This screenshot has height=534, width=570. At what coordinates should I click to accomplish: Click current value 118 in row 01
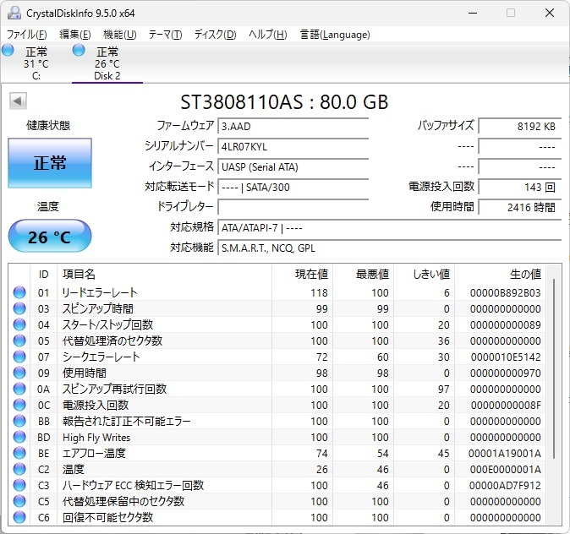click(x=319, y=293)
